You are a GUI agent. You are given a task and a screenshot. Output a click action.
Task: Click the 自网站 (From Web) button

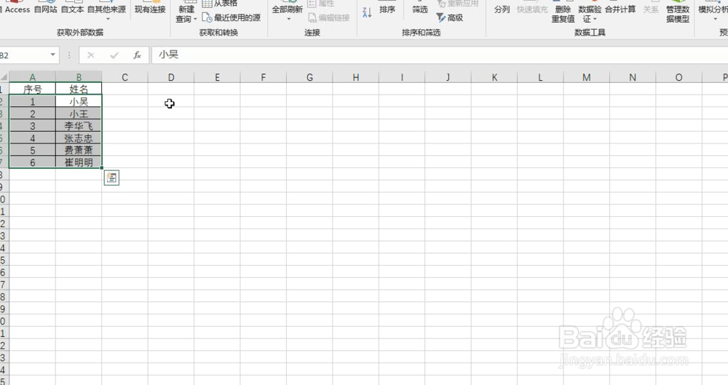point(45,9)
